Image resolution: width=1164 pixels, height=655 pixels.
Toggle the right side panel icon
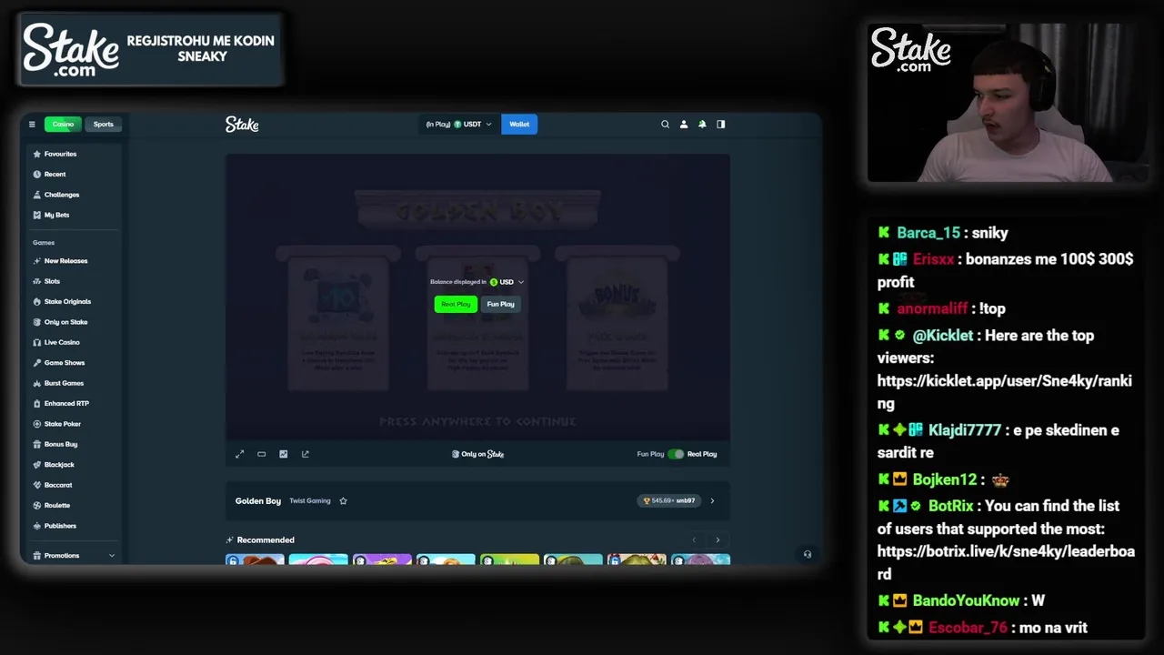point(721,125)
